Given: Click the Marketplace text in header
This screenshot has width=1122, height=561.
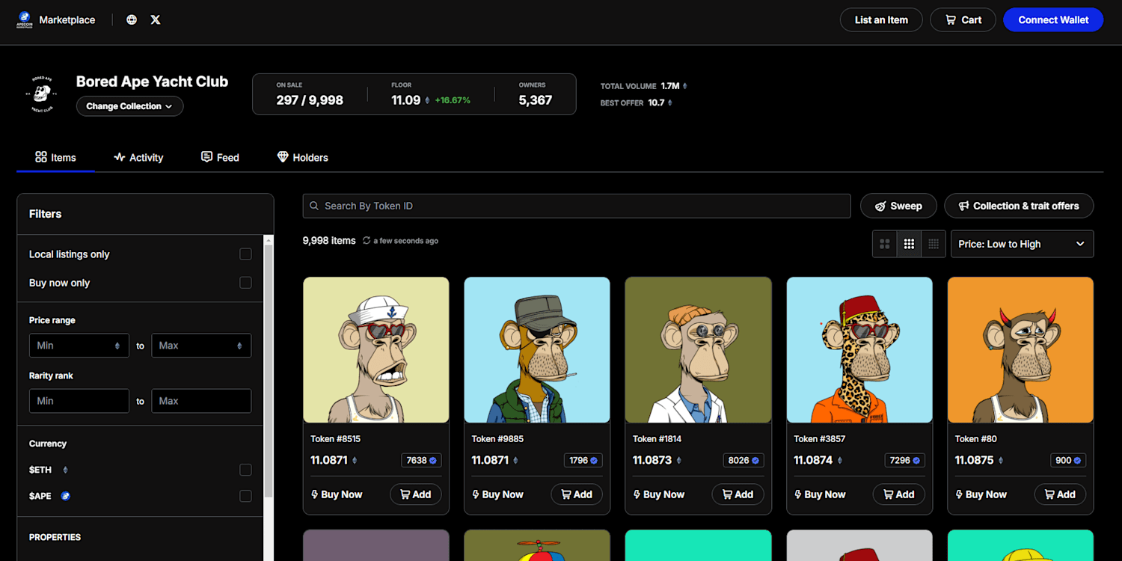Looking at the screenshot, I should (x=67, y=20).
